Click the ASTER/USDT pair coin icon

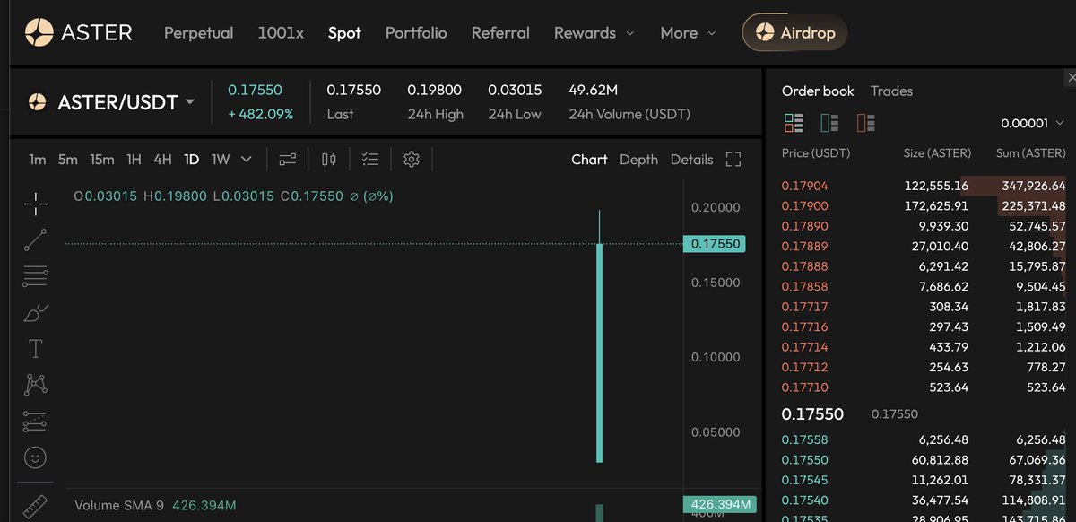click(37, 102)
